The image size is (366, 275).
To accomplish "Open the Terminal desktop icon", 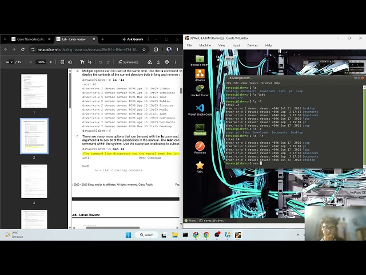I will [x=200, y=129].
